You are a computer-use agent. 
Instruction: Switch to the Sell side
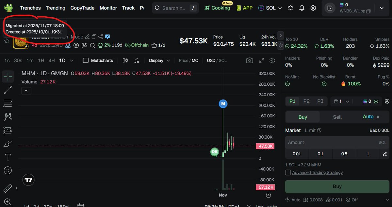[x=337, y=117]
